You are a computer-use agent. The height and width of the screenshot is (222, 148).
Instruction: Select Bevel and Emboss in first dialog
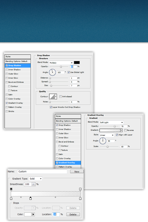point(17,82)
